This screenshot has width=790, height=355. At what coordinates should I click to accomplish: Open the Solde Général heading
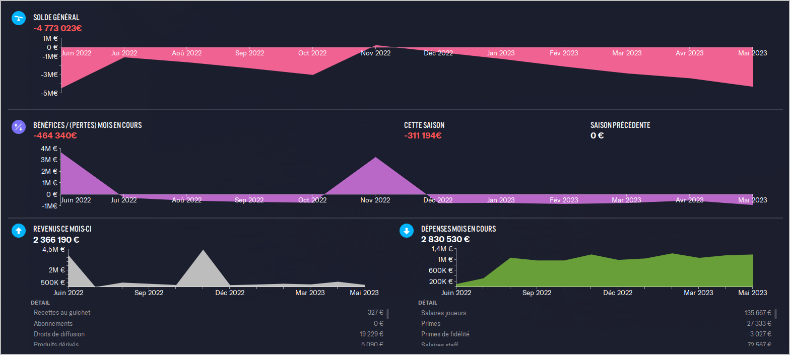click(56, 18)
